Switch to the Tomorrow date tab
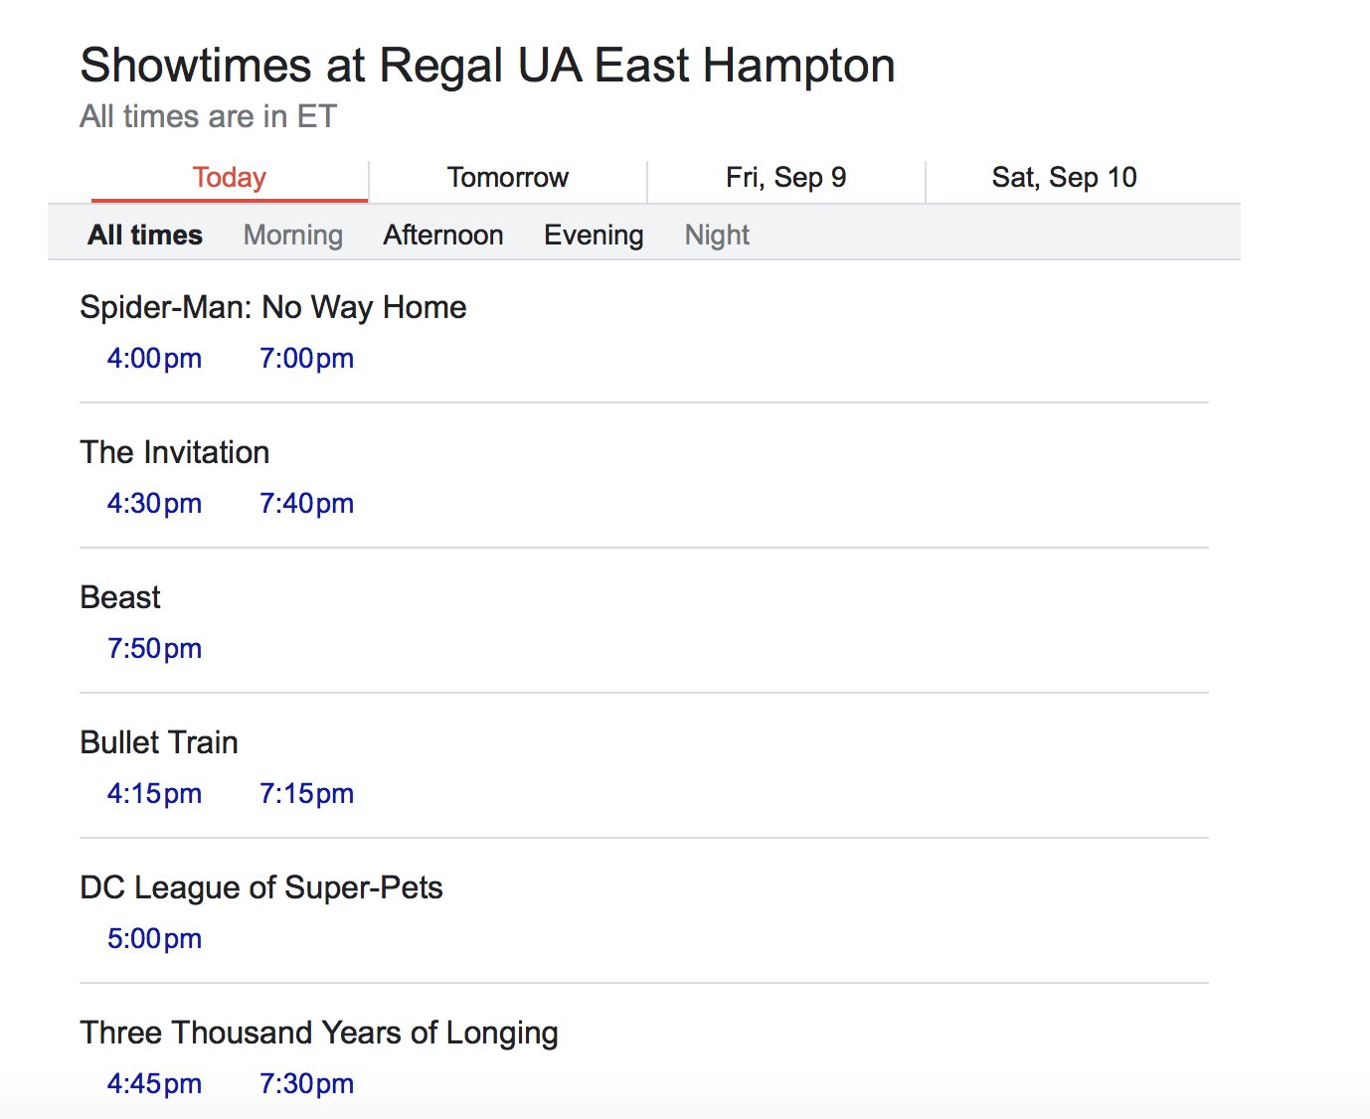The height and width of the screenshot is (1119, 1370). tap(508, 178)
